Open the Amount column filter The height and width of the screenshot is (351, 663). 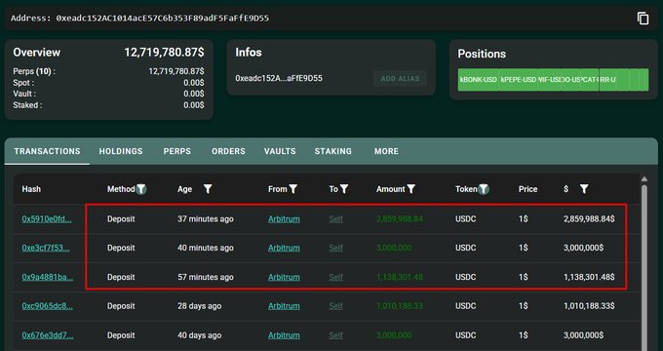(x=410, y=189)
